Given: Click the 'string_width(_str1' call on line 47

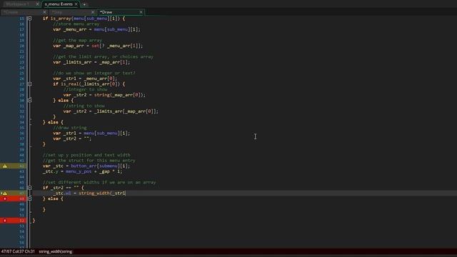Looking at the screenshot, I should click(102, 193).
